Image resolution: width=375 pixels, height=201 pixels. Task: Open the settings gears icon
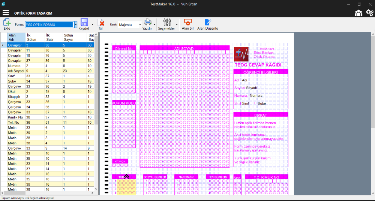[369, 13]
